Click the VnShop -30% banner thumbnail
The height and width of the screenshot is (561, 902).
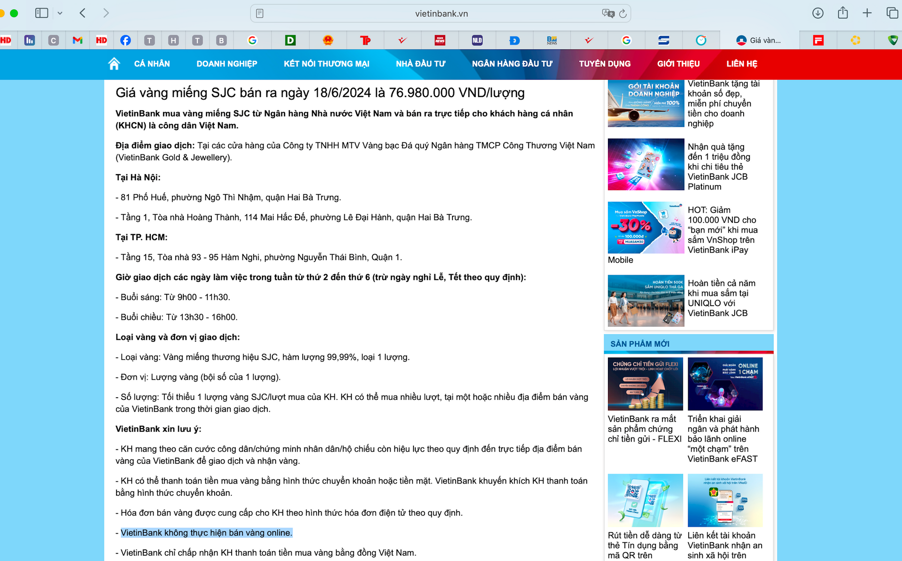coord(646,228)
